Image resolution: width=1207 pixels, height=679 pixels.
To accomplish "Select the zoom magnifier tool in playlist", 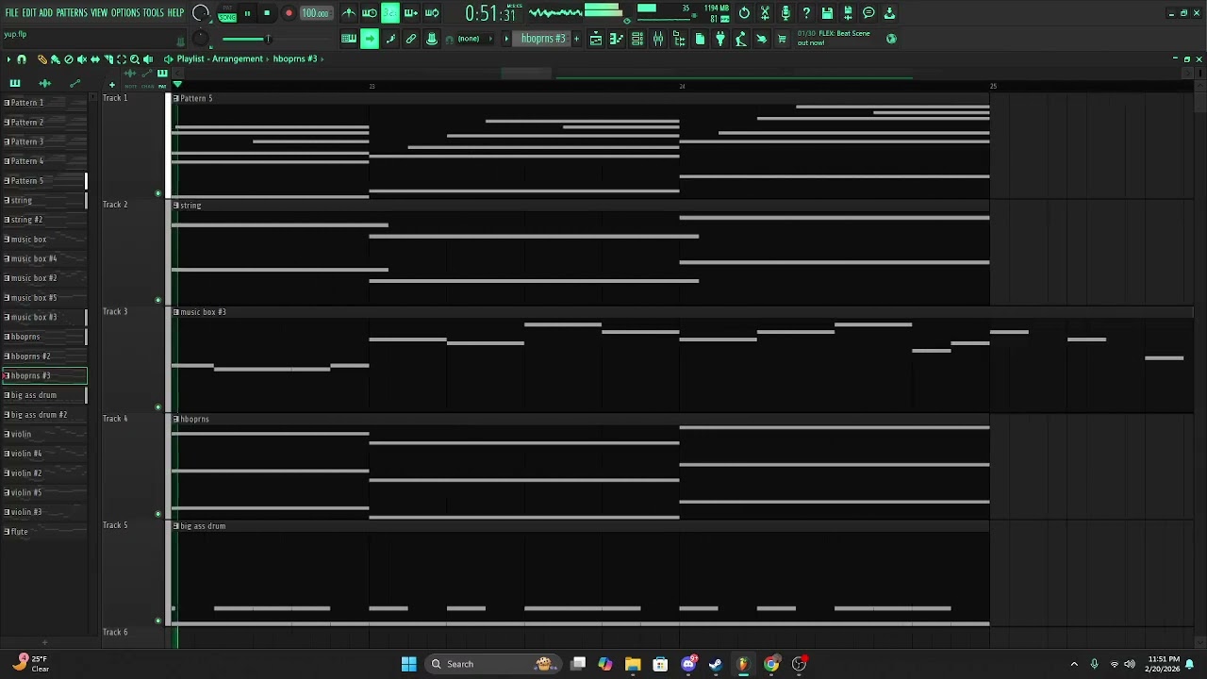I will [134, 59].
